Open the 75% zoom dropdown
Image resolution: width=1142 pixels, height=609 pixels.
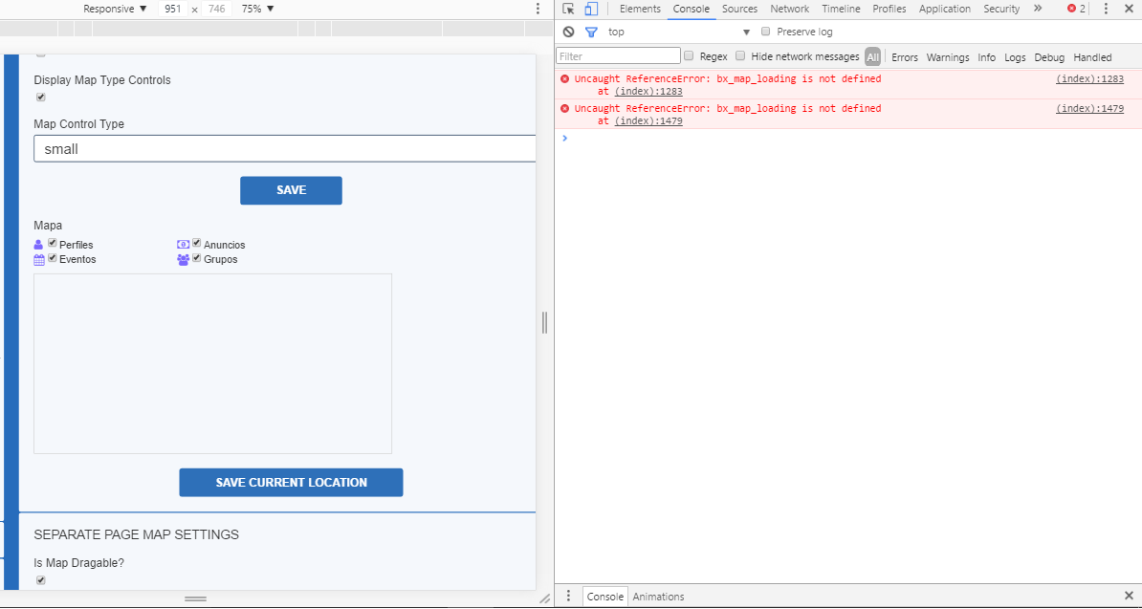coord(257,9)
